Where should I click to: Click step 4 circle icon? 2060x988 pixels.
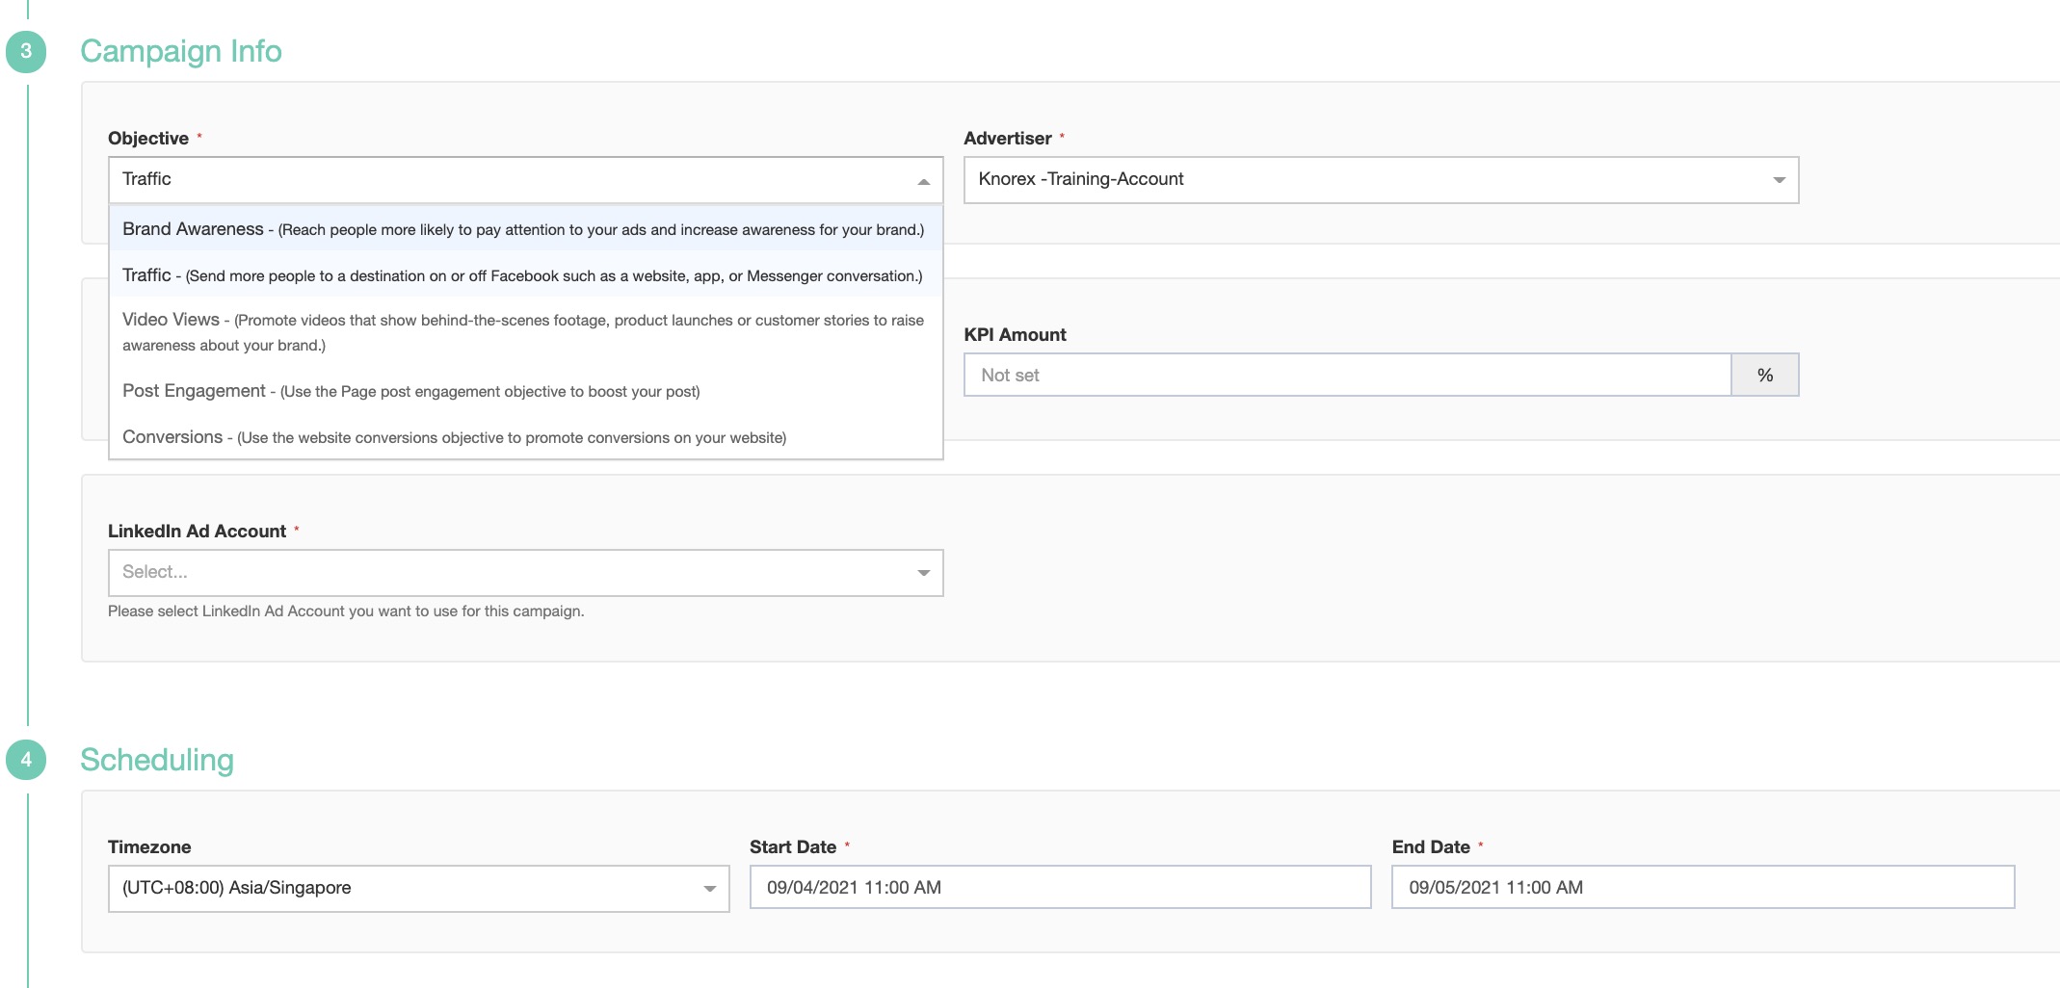point(26,760)
